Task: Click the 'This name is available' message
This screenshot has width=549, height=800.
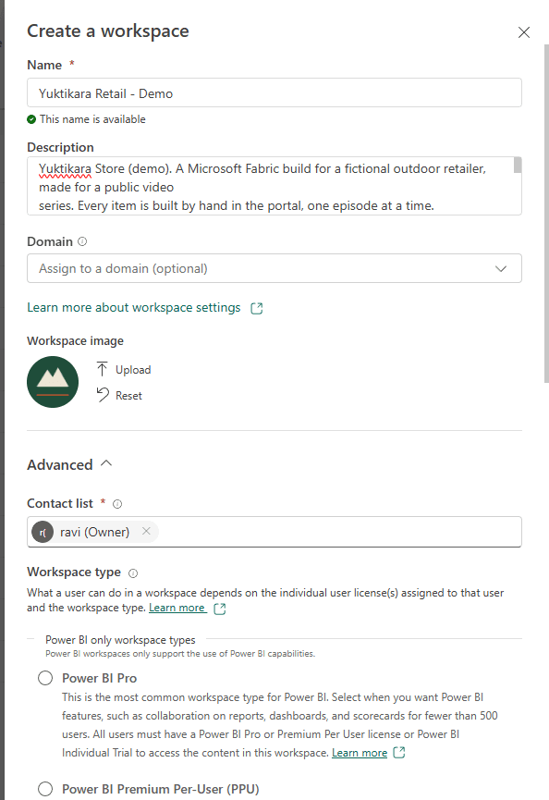Action: point(92,119)
